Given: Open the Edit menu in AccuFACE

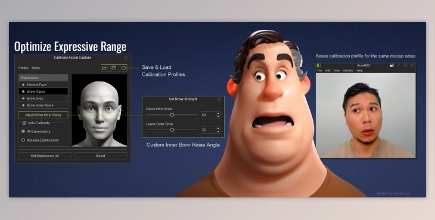Looking at the screenshot, I should (328, 71).
